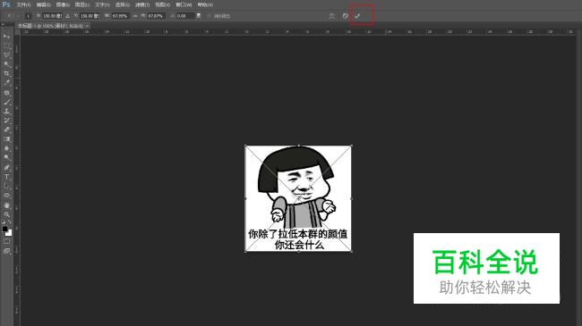
Task: Open the 图像 (Image) menu
Action: point(63,4)
